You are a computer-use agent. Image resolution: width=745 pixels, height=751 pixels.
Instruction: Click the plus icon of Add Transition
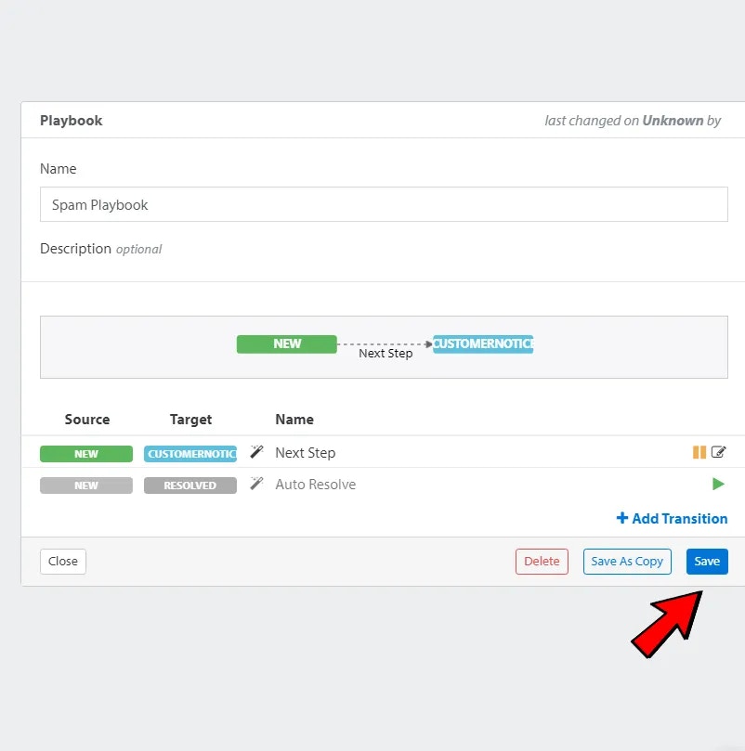click(621, 518)
